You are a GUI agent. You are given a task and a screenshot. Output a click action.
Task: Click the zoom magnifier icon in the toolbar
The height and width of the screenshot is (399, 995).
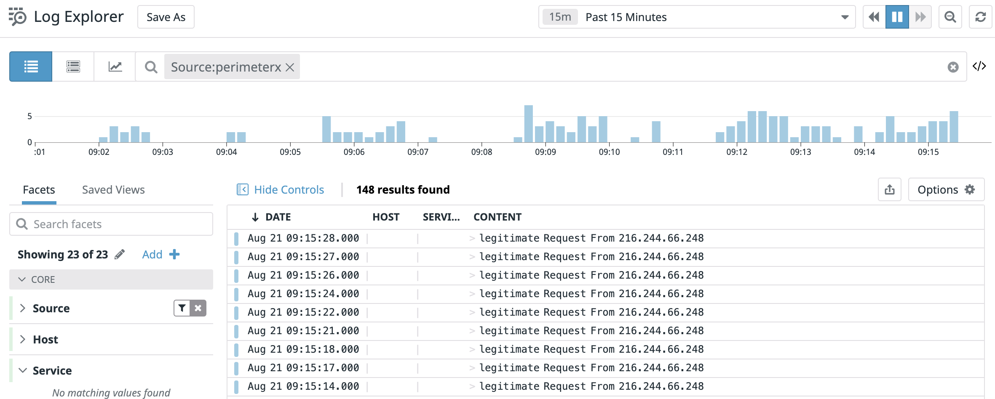950,17
